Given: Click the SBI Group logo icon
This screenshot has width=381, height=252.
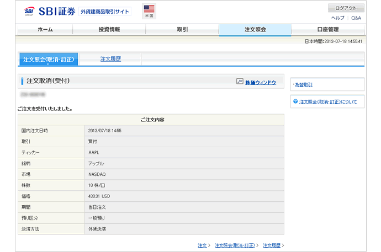Looking at the screenshot, I should click(29, 12).
